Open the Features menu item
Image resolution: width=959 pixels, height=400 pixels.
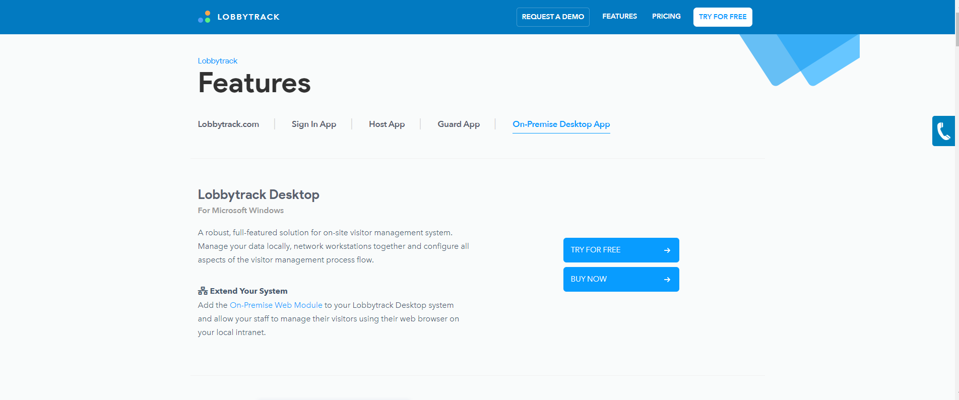click(x=619, y=16)
